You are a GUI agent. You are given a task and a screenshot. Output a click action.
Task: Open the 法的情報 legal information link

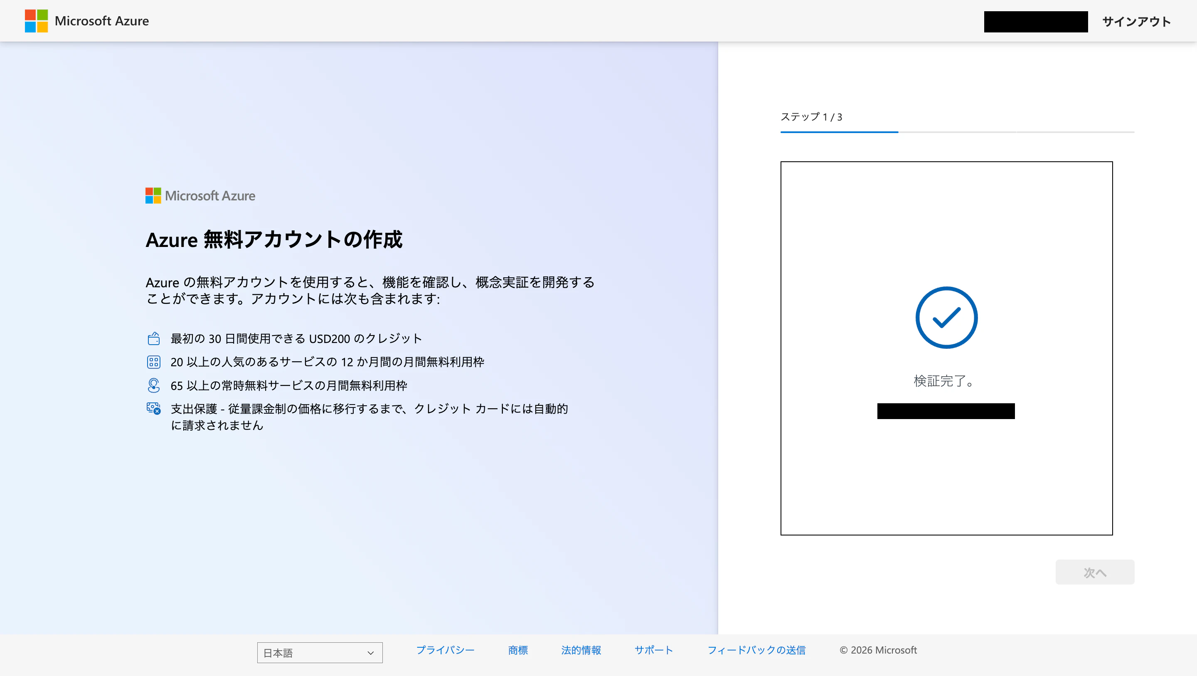(x=581, y=650)
